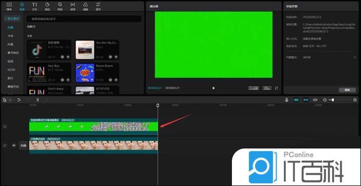Select the green screen clip on upper track
Image resolution: width=361 pixels, height=186 pixels.
94,126
